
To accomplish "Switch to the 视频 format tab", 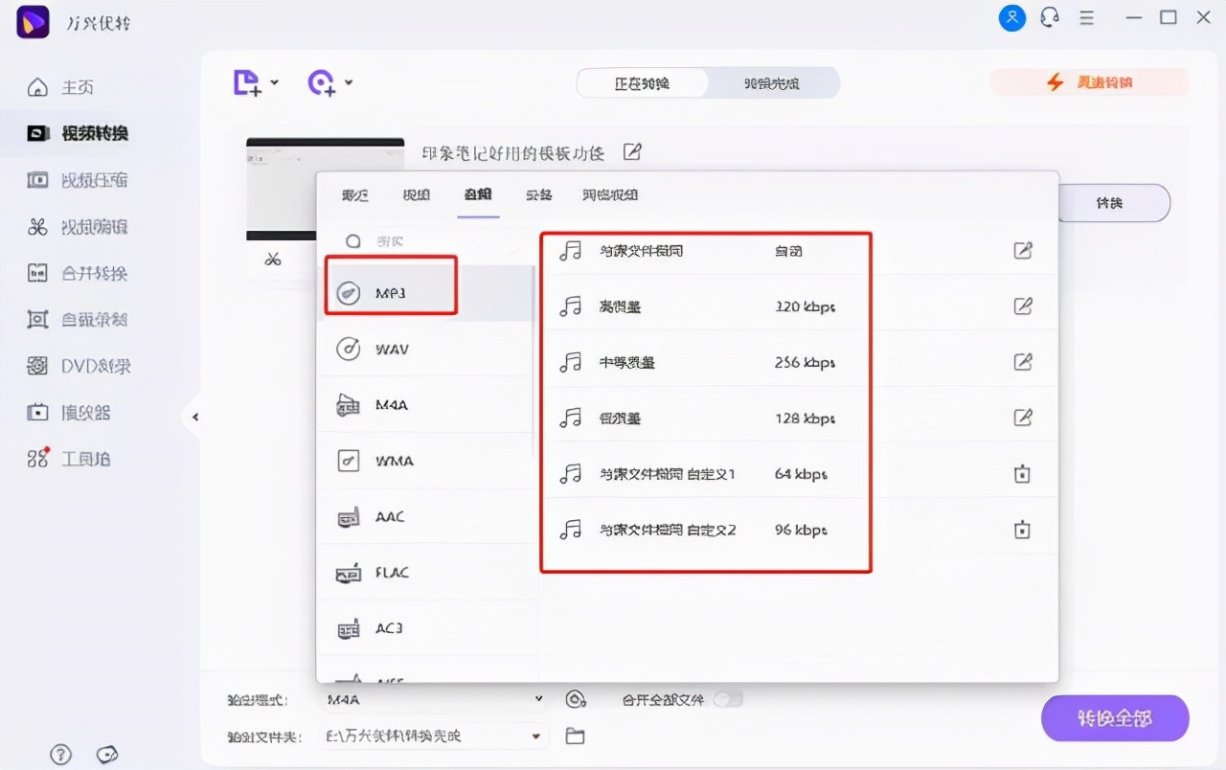I will 416,194.
